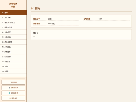The height and width of the screenshot is (102, 136).
Task: Open the '6：想法和觀念' section
Action: pos(13,42)
